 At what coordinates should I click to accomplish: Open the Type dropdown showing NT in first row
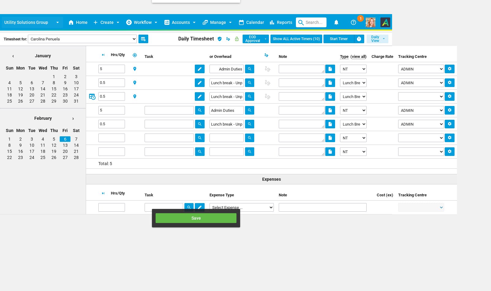point(353,69)
